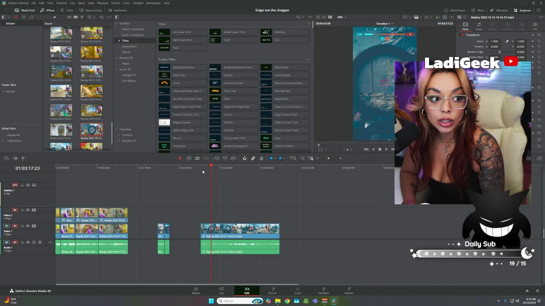The image size is (545, 306).
Task: Click the Overwrite Clip toolbar icon
Action: (225, 158)
